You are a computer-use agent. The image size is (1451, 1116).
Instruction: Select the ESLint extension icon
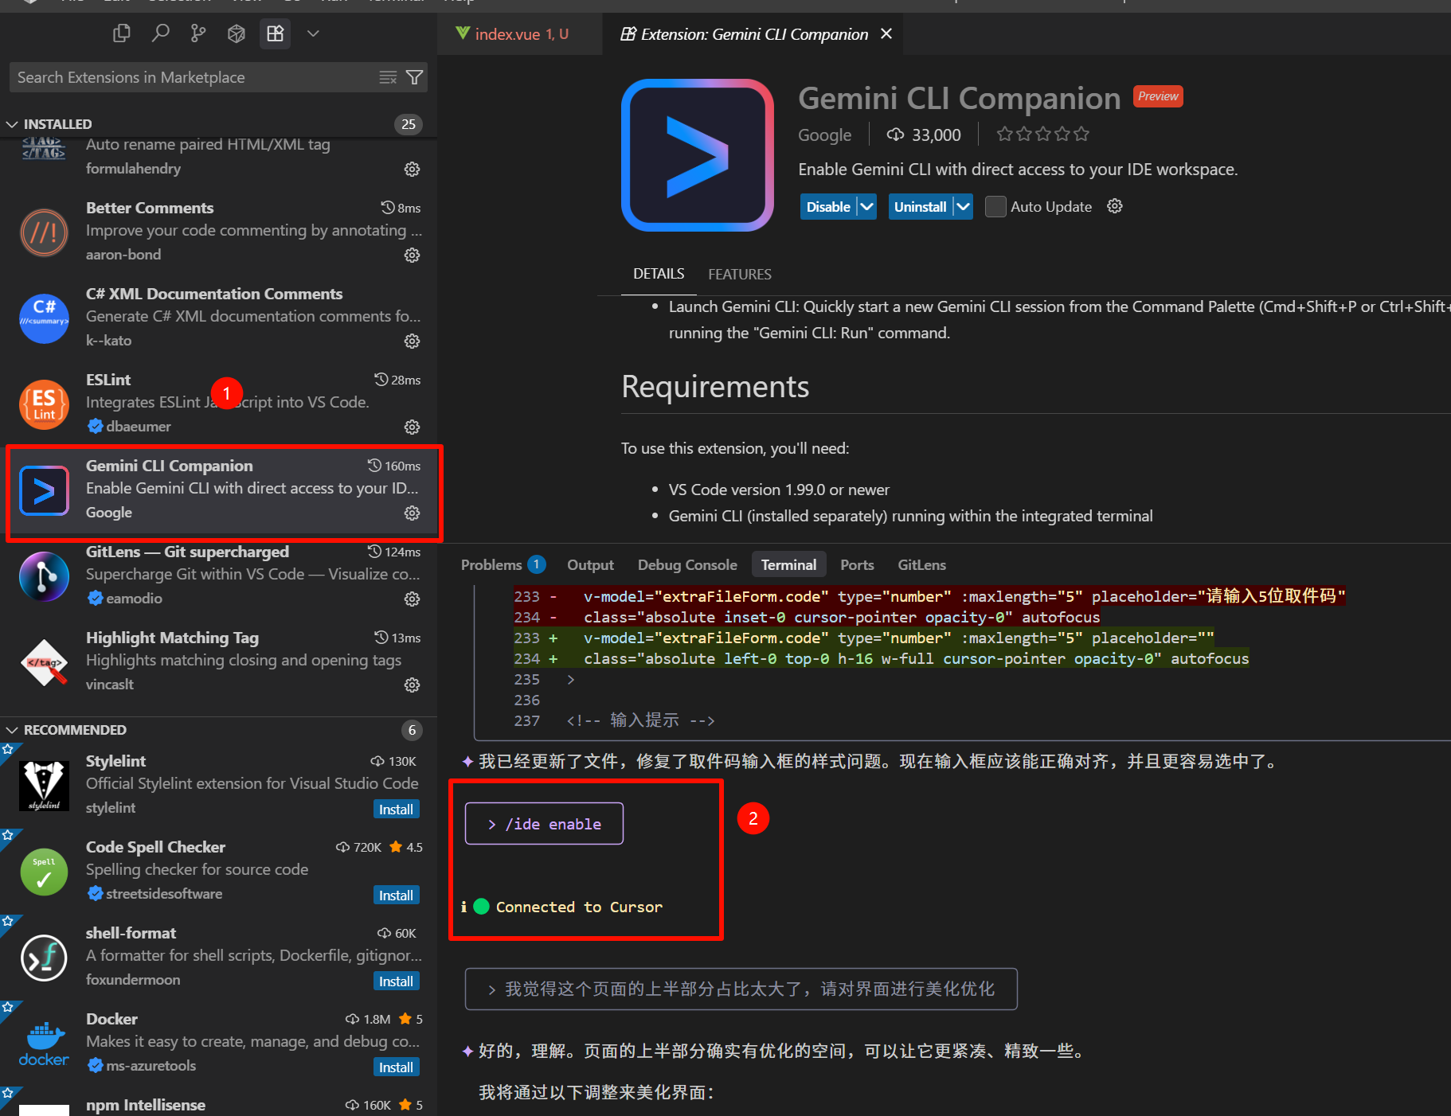[x=44, y=404]
